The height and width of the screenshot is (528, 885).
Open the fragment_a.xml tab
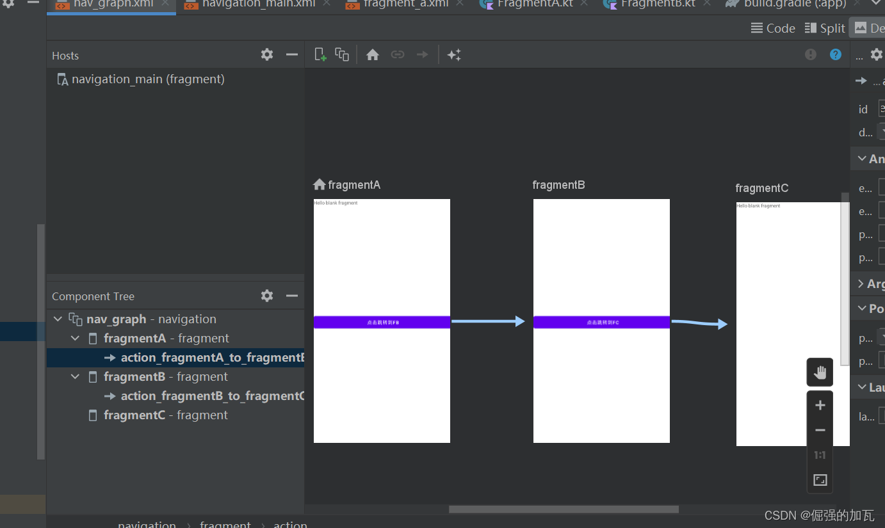[x=405, y=5]
